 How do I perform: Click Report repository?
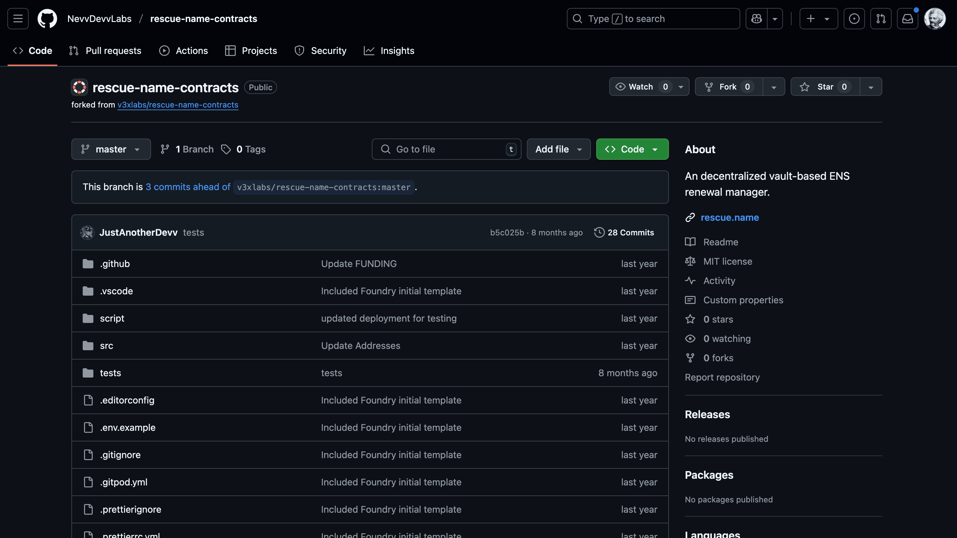[722, 377]
